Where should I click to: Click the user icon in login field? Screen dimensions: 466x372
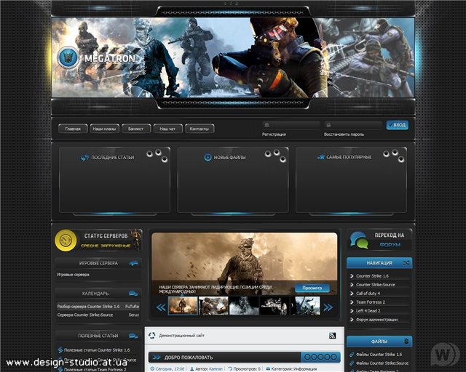(x=266, y=125)
